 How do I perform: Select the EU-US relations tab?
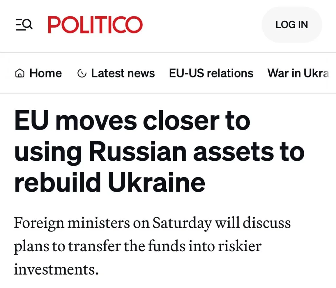pos(211,73)
